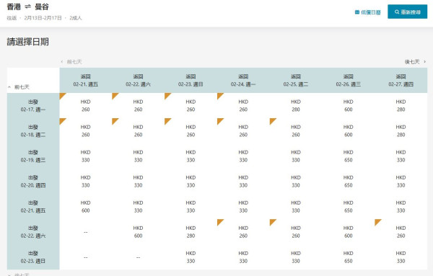The height and width of the screenshot is (276, 433).
Task: Go to next seven return days (後七天) above table
Action: [x=416, y=61]
